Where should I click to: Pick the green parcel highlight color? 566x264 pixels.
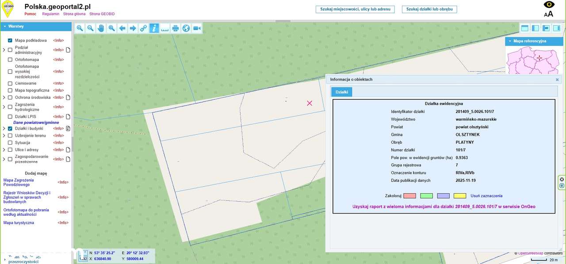427,196
